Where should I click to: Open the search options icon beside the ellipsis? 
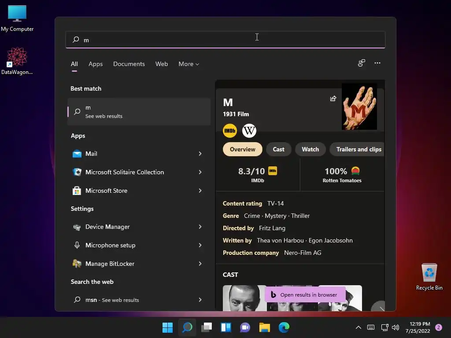tap(362, 63)
